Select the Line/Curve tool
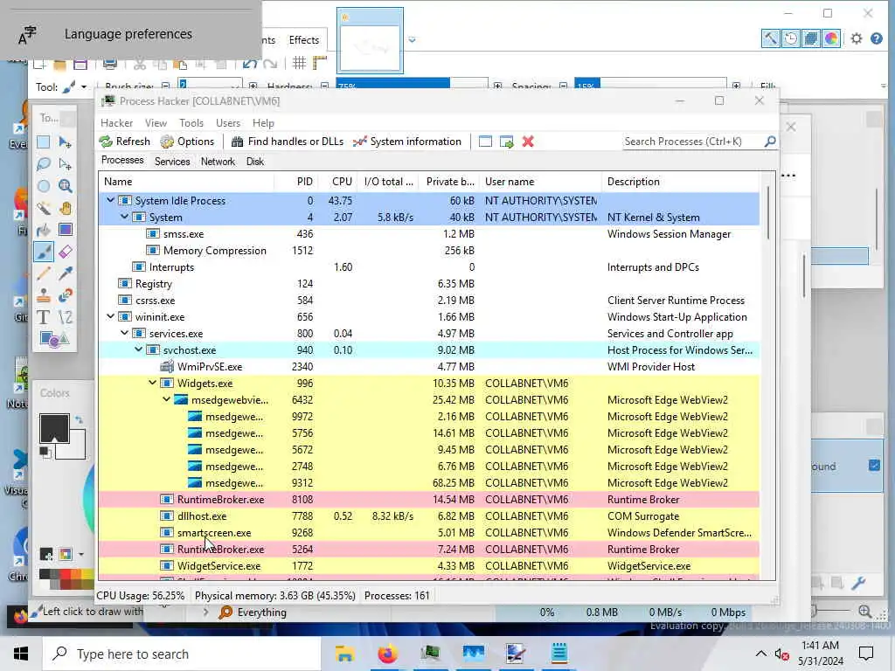 (x=65, y=317)
